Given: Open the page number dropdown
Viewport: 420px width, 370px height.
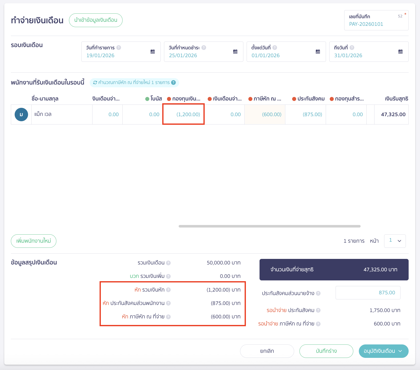Looking at the screenshot, I should 395,241.
